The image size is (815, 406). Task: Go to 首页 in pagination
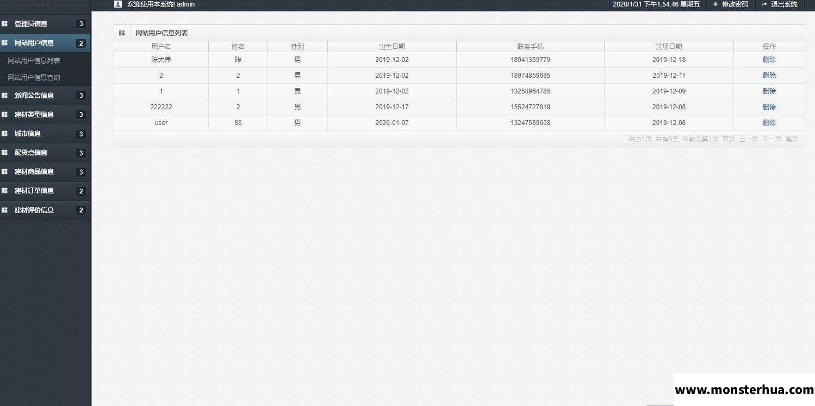729,139
